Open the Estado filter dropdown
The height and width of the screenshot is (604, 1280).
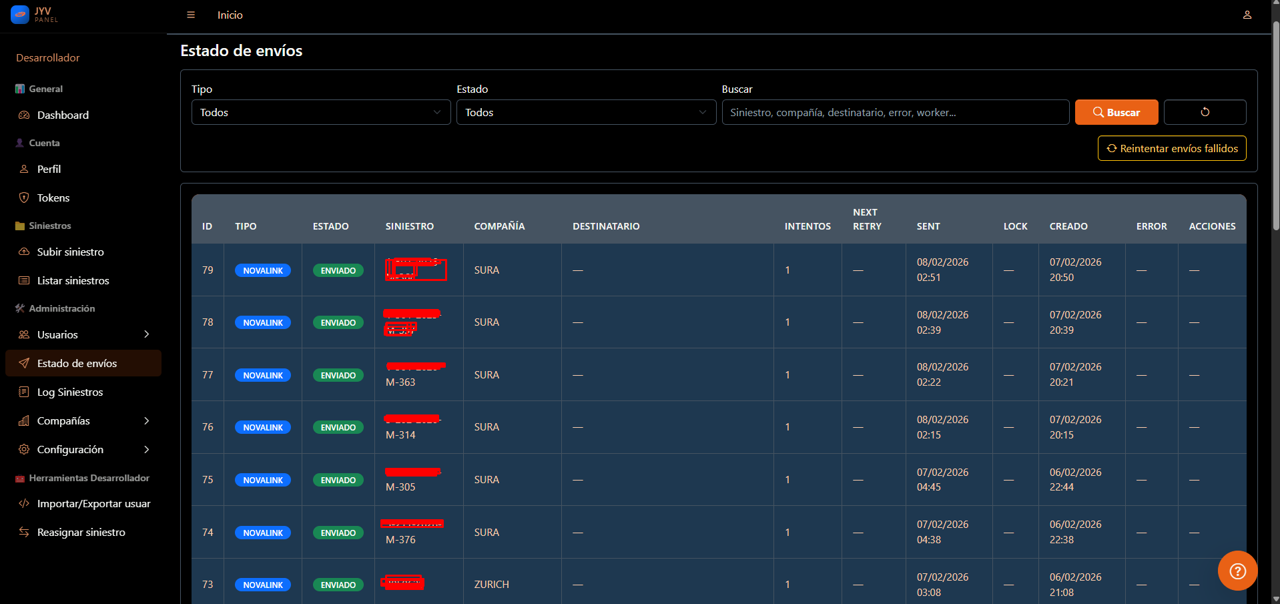[585, 112]
